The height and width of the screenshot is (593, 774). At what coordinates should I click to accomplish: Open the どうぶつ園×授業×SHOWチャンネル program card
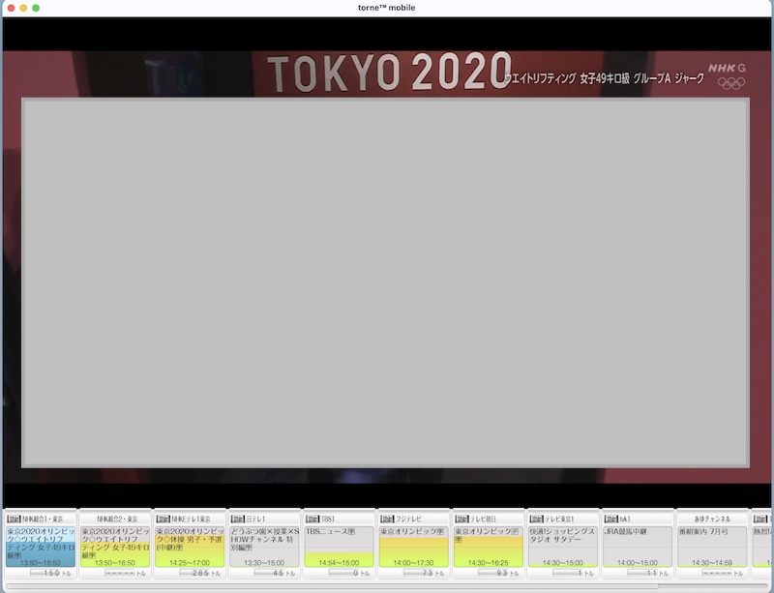[264, 547]
